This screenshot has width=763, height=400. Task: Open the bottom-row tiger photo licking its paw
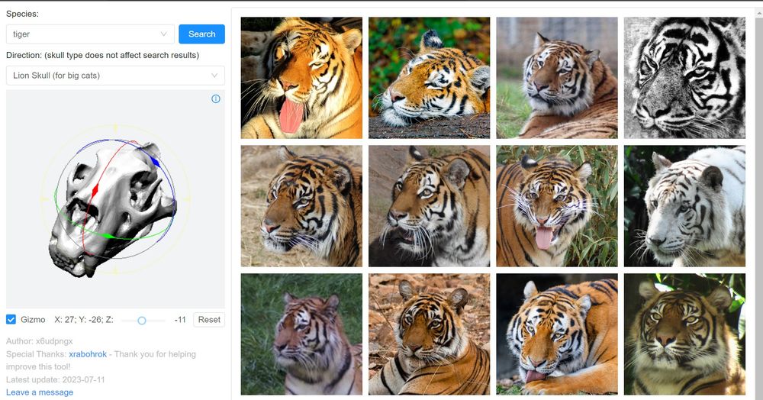point(557,334)
